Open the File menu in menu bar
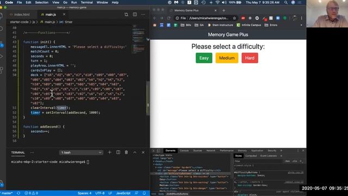Image resolution: width=348 pixels, height=196 pixels. coord(20,2)
